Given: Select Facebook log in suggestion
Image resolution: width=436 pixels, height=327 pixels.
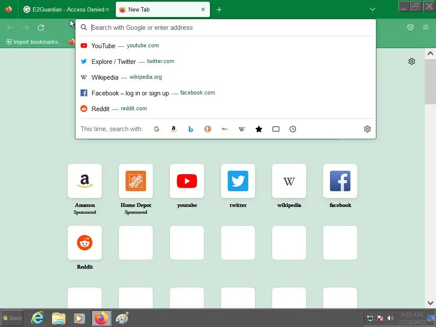Looking at the screenshot, I should point(226,93).
